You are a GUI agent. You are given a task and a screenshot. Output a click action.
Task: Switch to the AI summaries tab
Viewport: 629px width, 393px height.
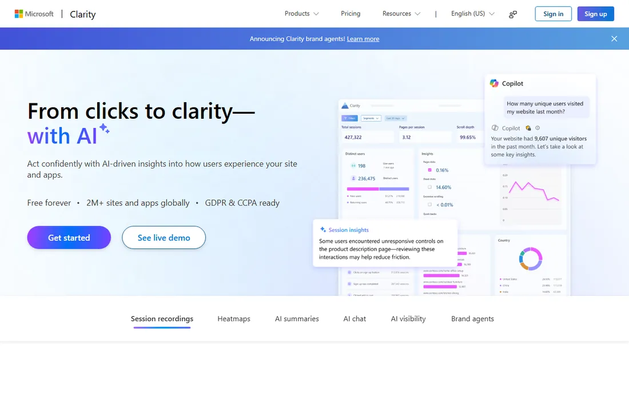coord(297,319)
